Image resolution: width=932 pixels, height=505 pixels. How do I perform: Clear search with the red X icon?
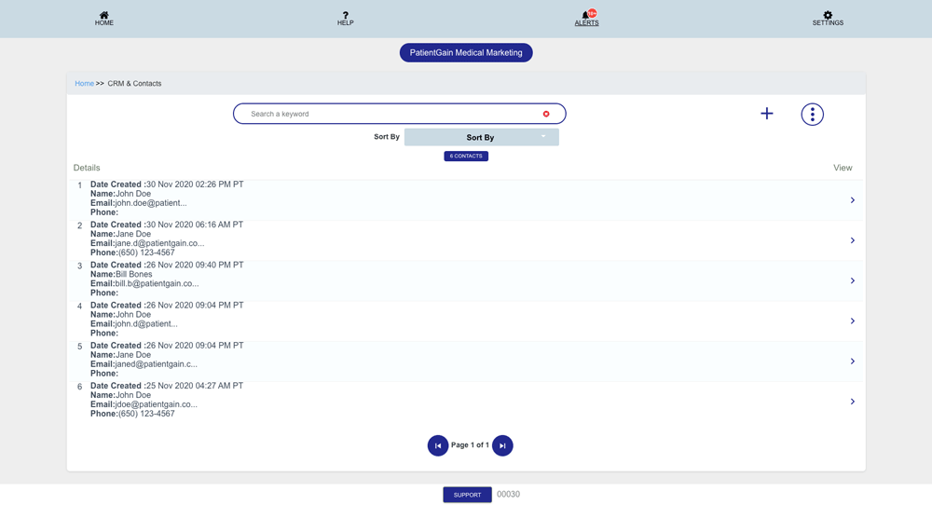tap(546, 114)
